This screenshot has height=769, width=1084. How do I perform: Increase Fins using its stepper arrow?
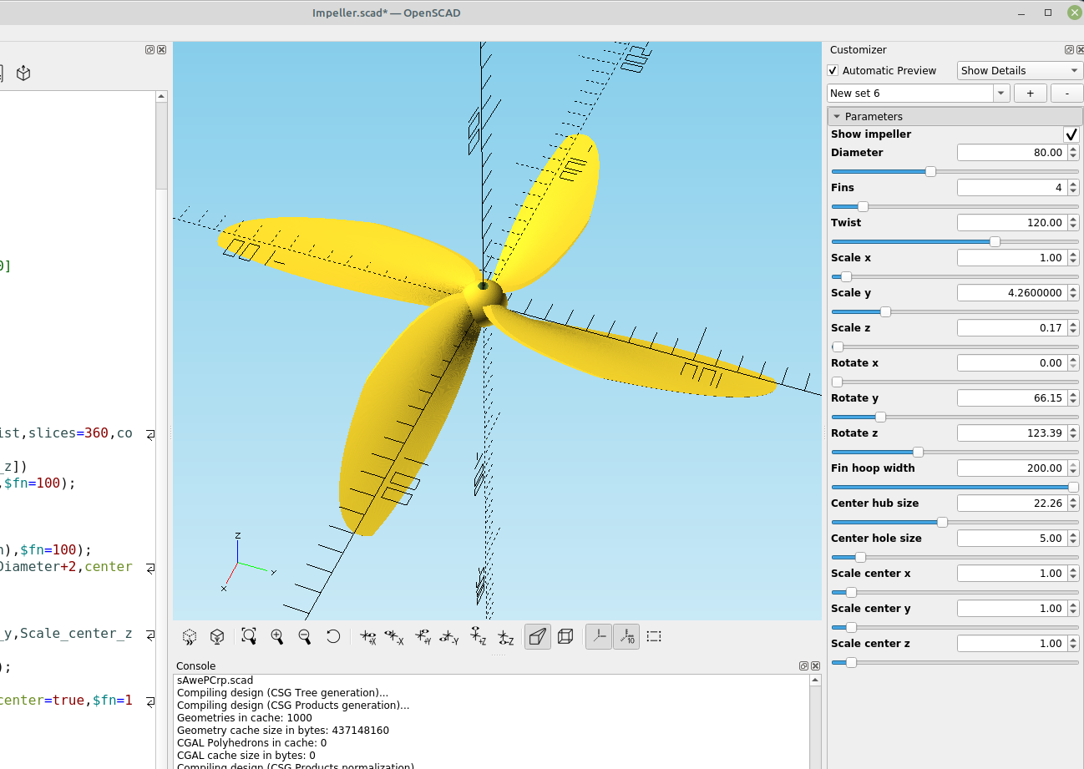point(1071,184)
